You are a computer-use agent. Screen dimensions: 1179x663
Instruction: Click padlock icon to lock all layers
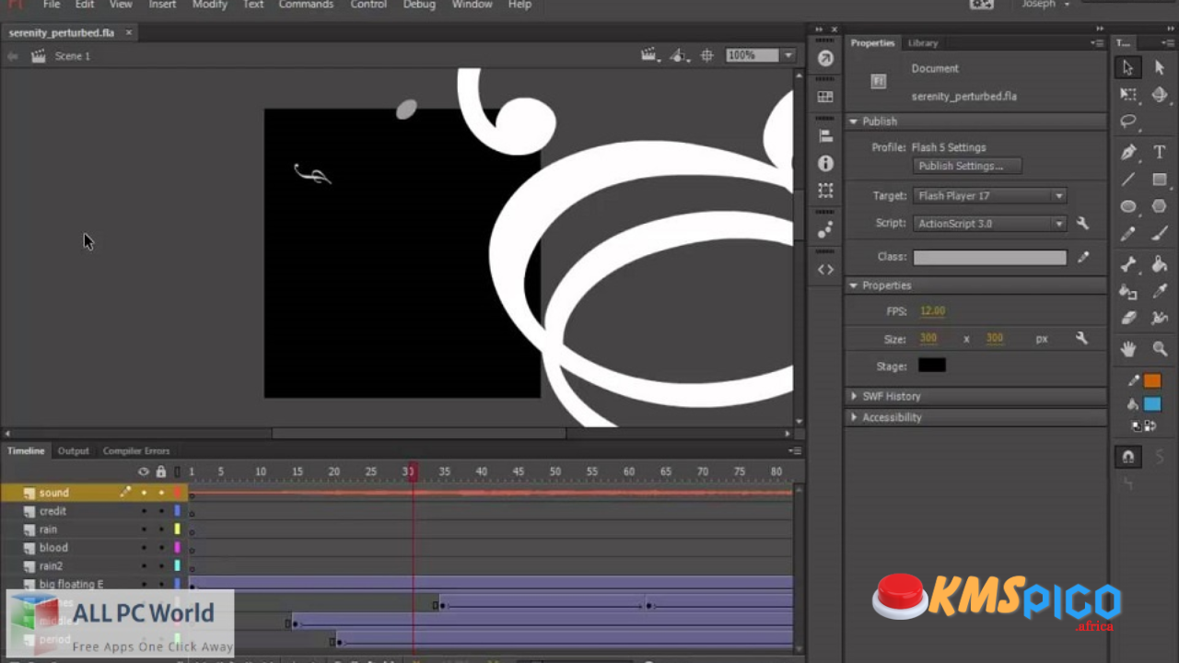tap(161, 471)
